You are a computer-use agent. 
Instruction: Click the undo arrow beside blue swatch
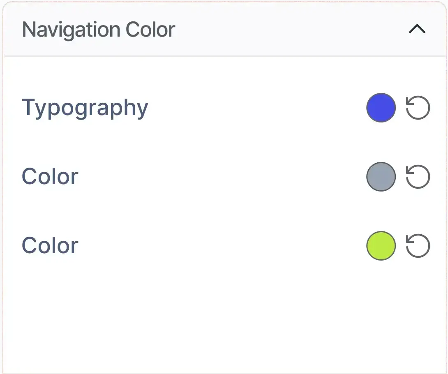click(x=418, y=108)
